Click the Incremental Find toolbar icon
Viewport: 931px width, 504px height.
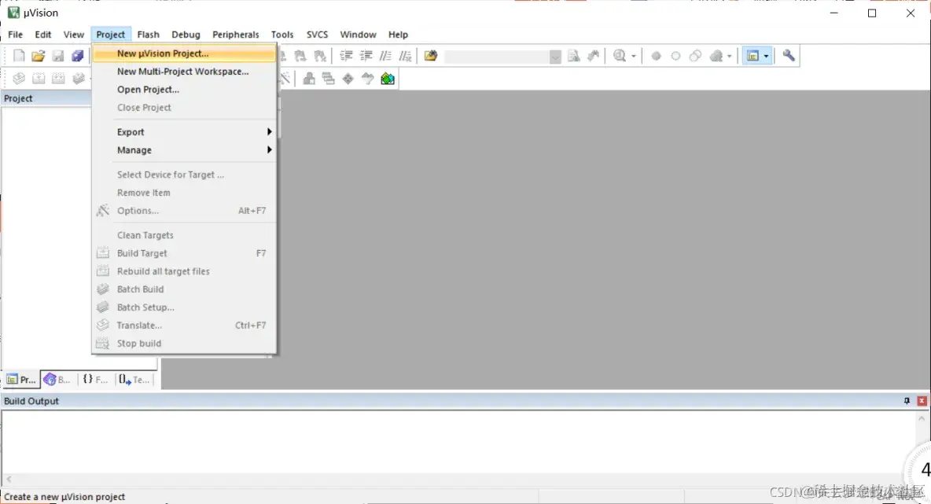[593, 56]
